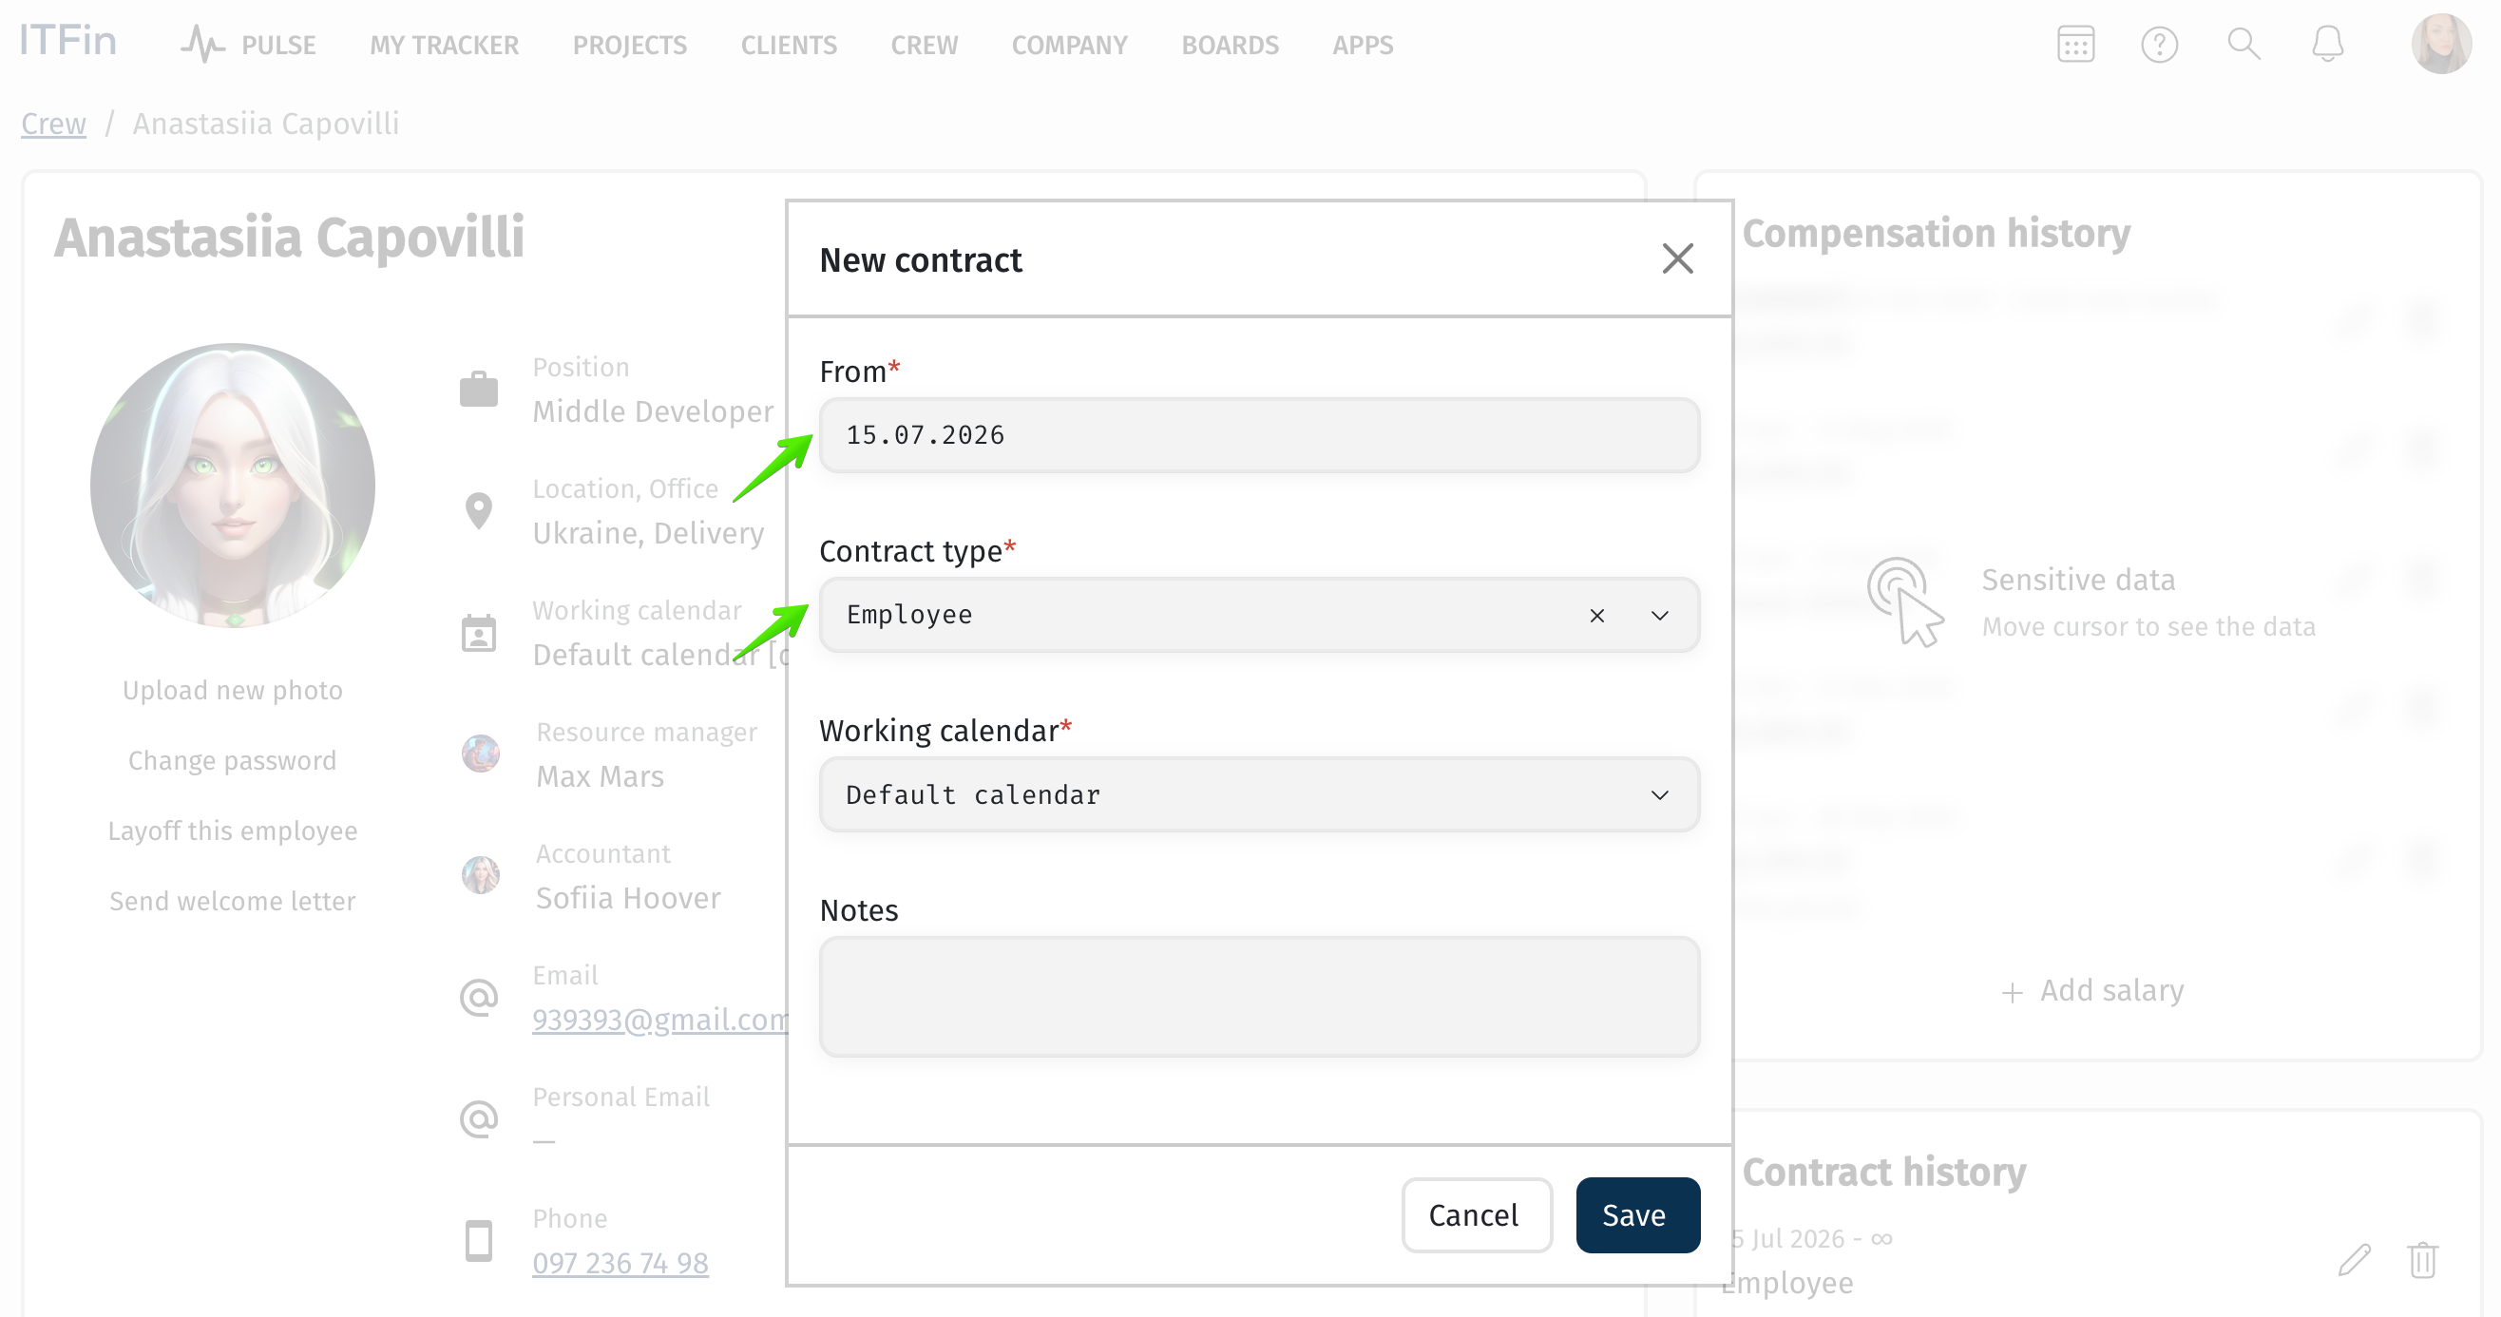Clear the Employee contract type selection
The image size is (2501, 1317).
coord(1596,616)
